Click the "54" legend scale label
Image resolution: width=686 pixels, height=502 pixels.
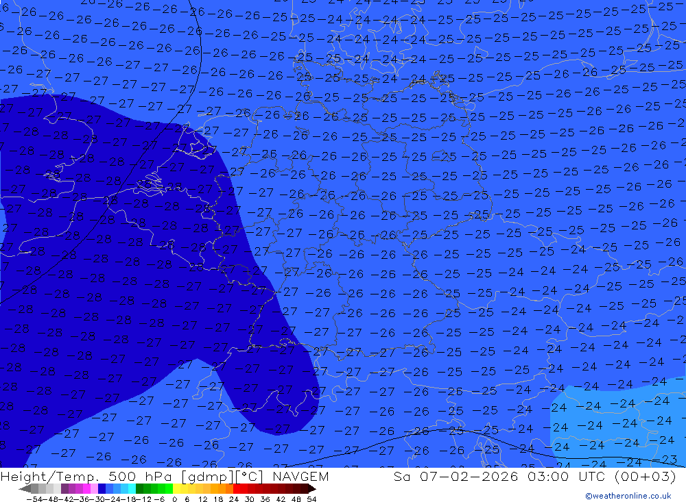point(311,499)
